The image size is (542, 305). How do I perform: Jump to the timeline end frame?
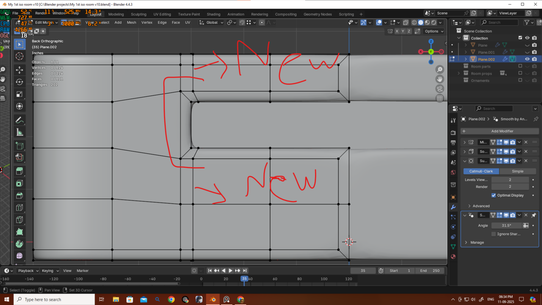(x=245, y=271)
